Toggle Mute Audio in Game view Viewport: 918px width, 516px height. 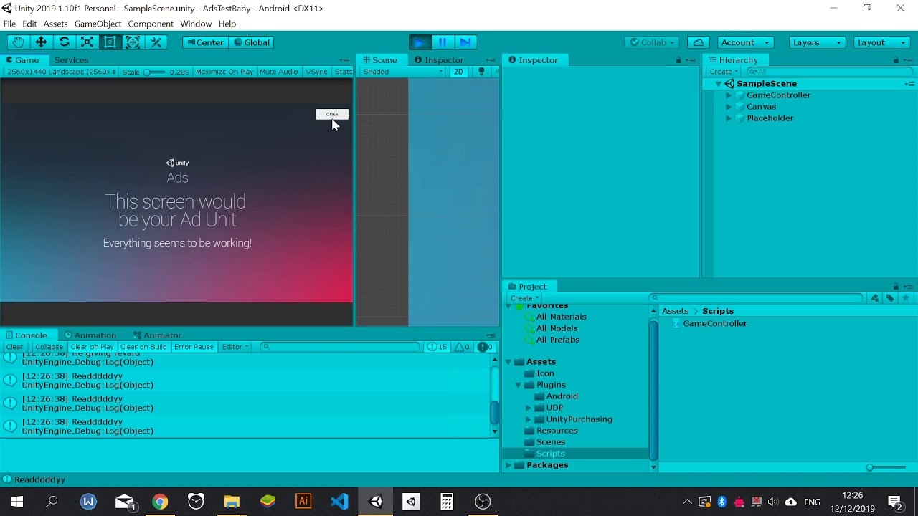pos(278,72)
